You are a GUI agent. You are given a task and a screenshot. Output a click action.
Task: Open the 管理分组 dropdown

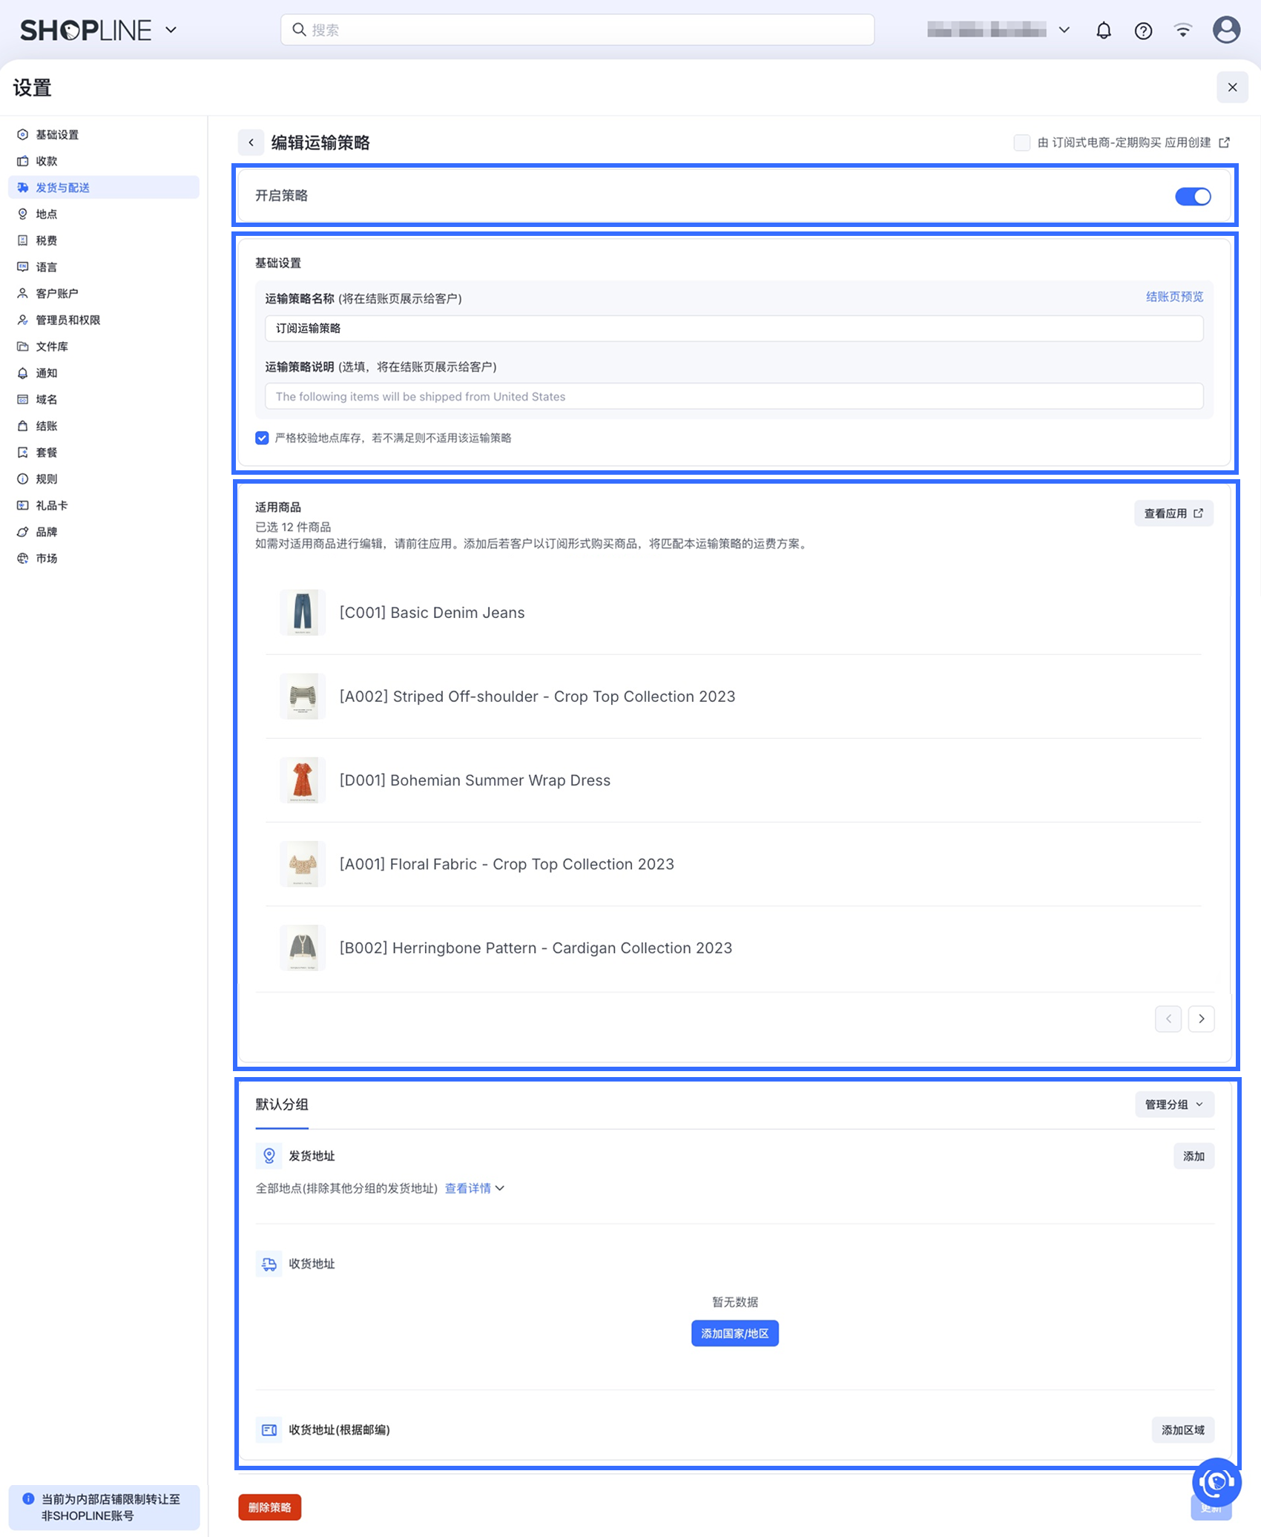pos(1174,1105)
